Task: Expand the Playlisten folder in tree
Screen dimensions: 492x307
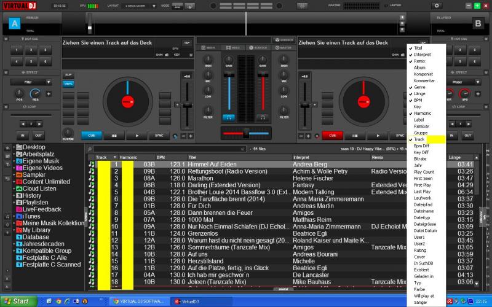Action: (14, 202)
